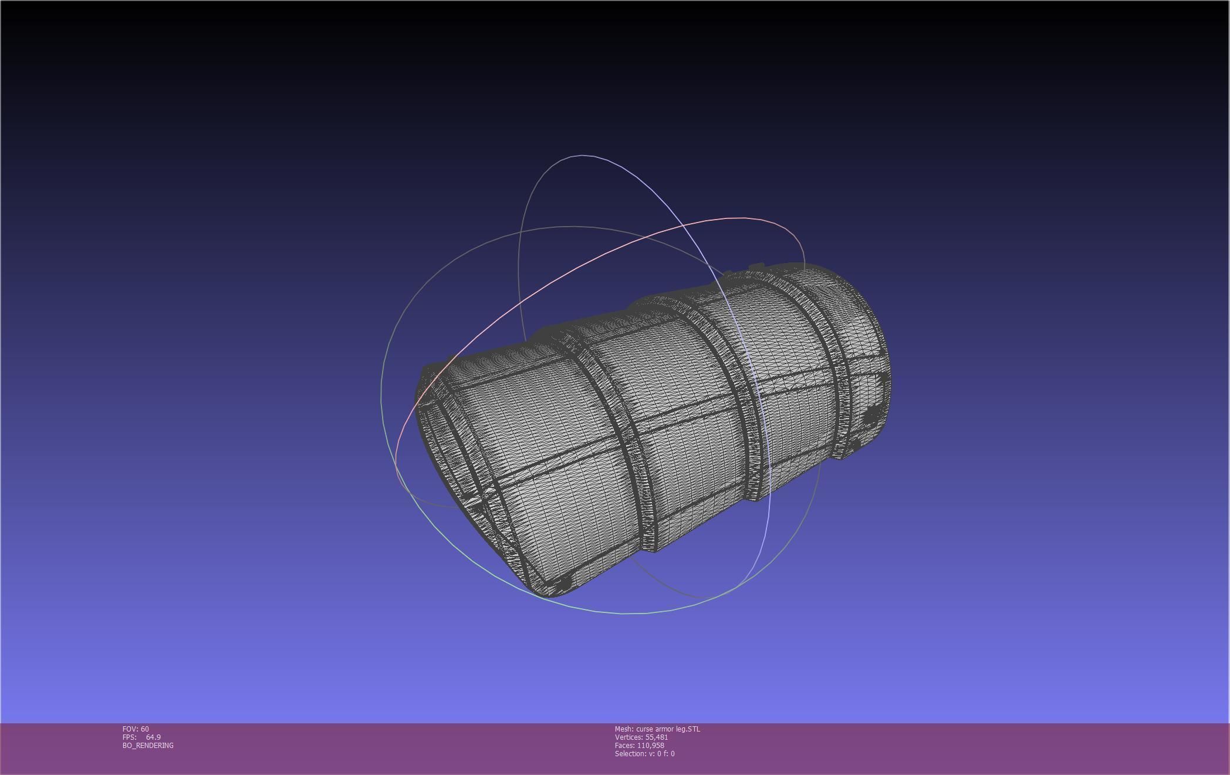Viewport: 1230px width, 775px height.
Task: Click the wireframe armor leg mesh
Action: click(x=653, y=430)
